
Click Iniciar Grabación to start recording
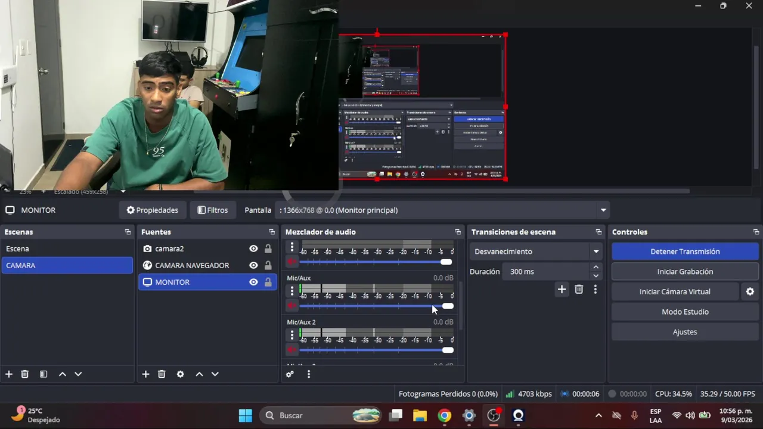pos(685,272)
